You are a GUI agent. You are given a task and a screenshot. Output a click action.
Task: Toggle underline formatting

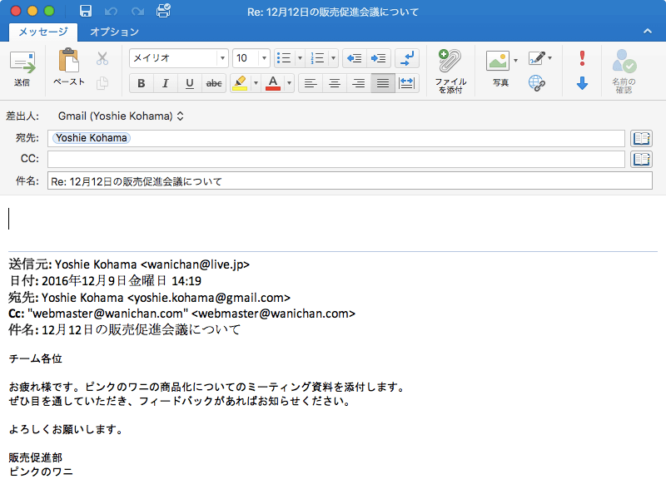(190, 83)
